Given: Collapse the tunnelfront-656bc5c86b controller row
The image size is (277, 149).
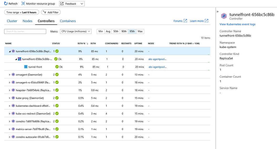Looking at the screenshot, I should 10,51.
